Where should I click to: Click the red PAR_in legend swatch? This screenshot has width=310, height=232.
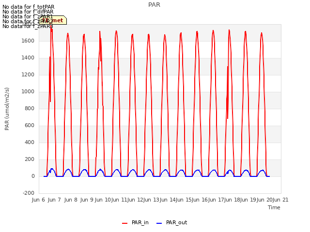[x=125, y=223]
